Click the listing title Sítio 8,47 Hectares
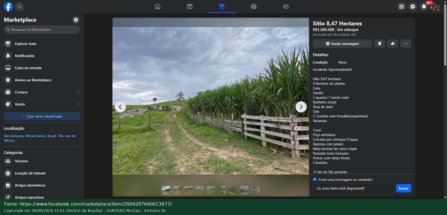Image resolution: width=447 pixels, height=215 pixels. point(337,23)
